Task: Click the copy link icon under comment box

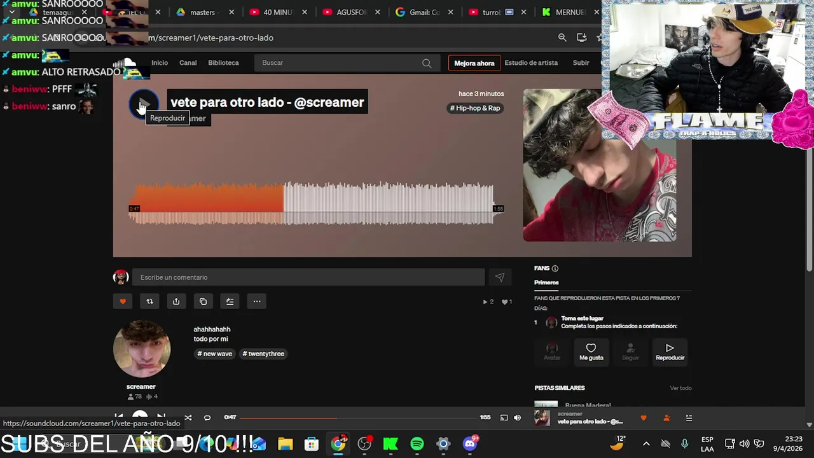Action: (203, 302)
